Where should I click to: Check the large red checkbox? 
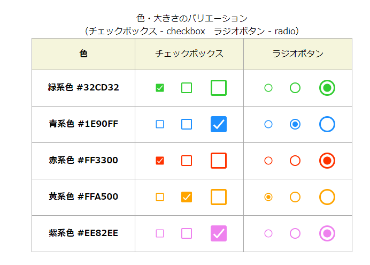pos(219,161)
